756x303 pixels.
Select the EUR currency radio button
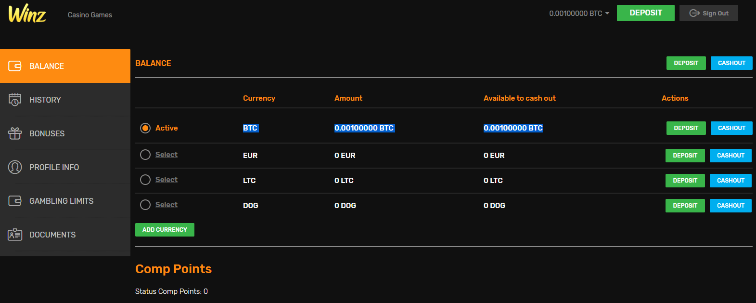(x=145, y=155)
